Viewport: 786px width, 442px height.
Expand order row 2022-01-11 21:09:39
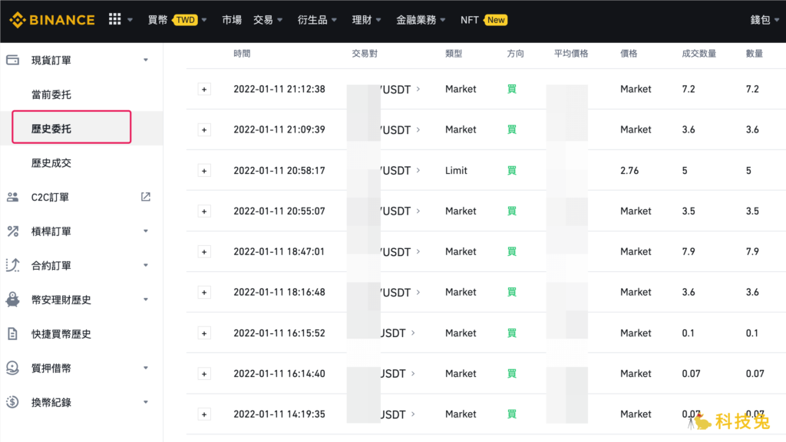[x=204, y=130]
